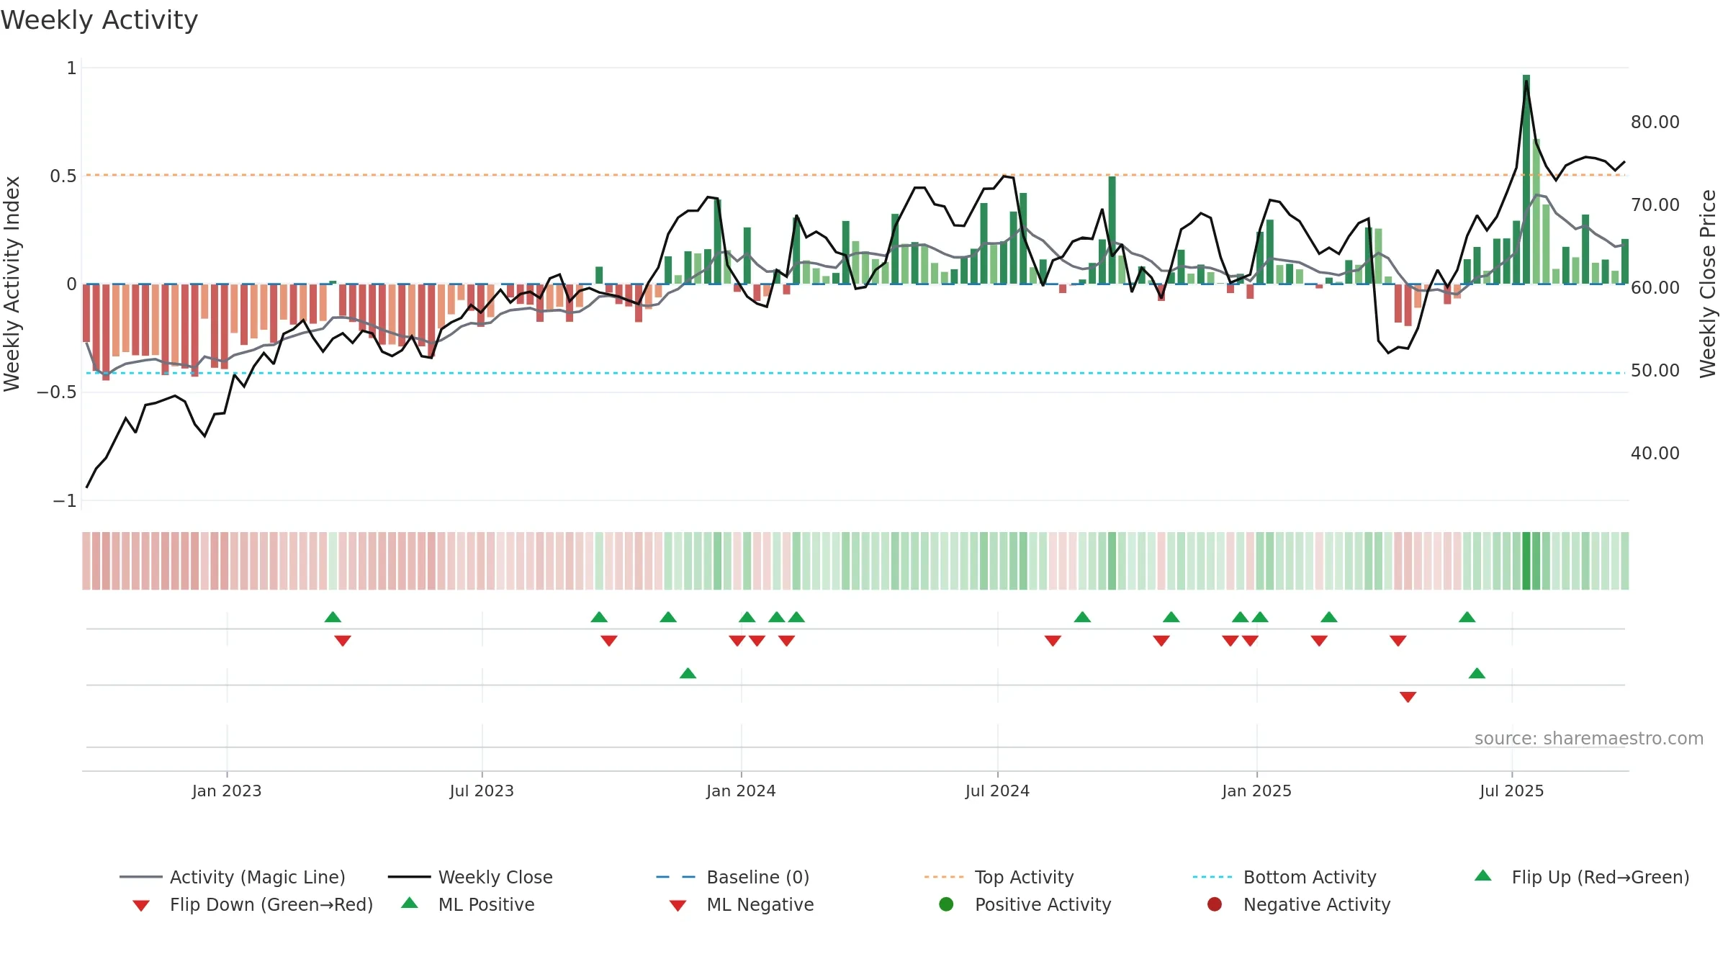Image resolution: width=1728 pixels, height=972 pixels.
Task: Click the Jan 2023 axis label
Action: click(227, 791)
